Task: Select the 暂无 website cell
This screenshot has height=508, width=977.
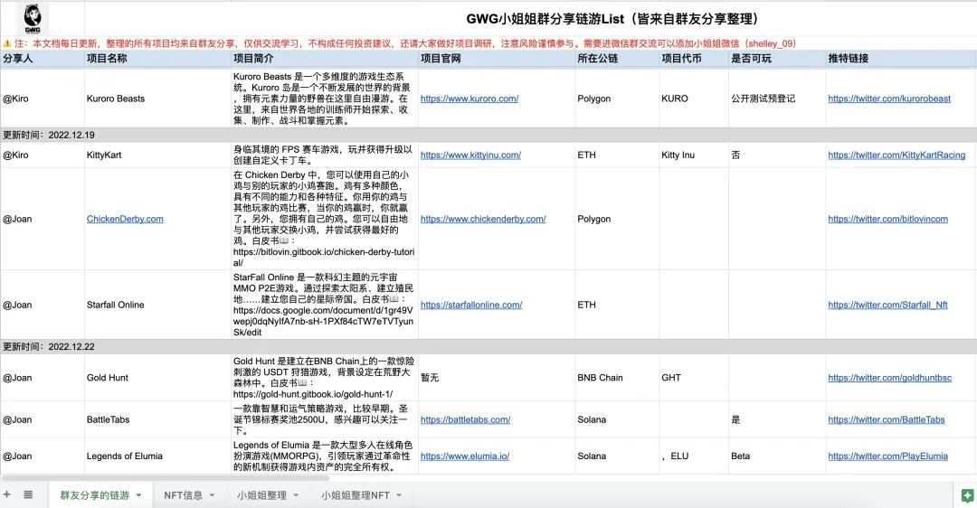Action: click(497, 378)
